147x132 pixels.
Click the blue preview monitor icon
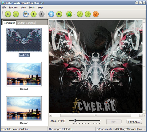(26, 14)
